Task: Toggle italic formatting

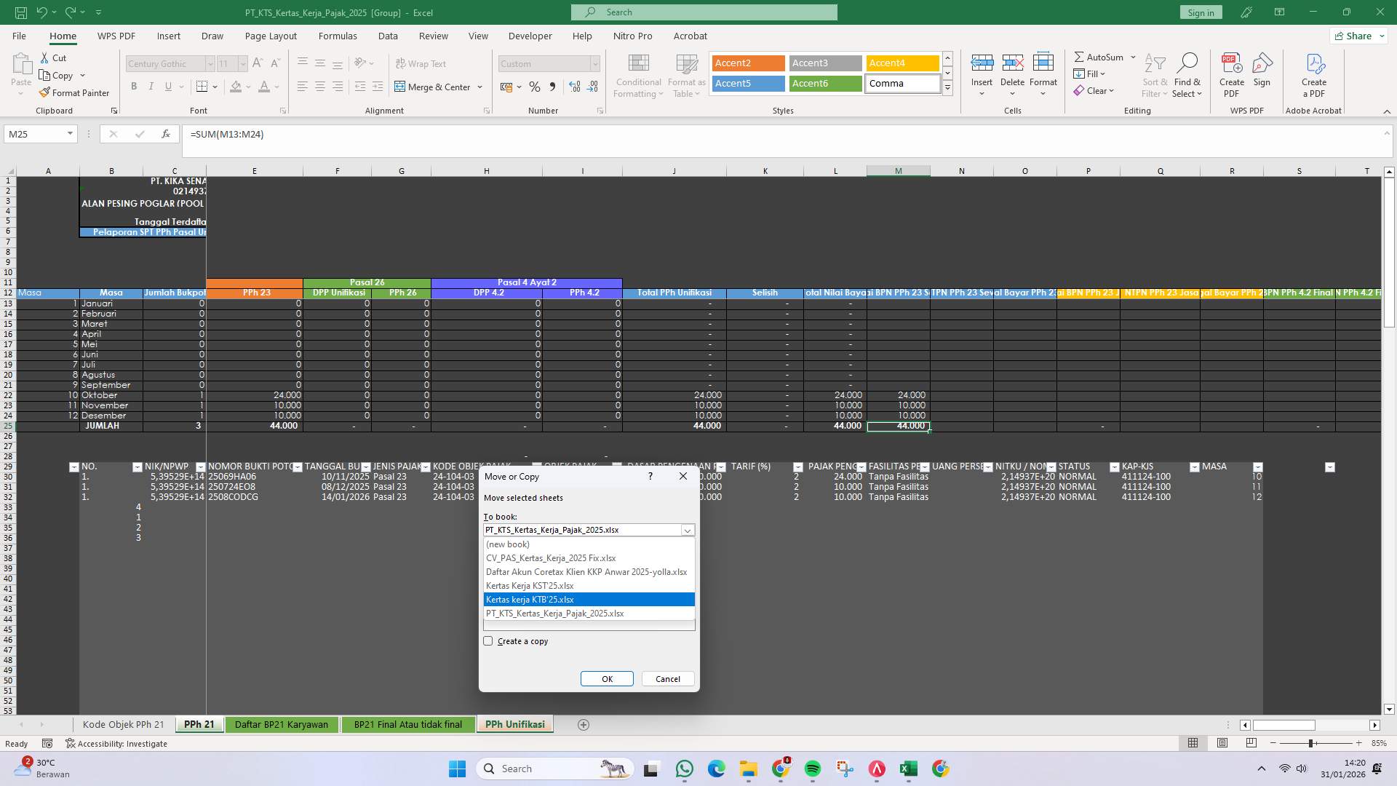Action: pyautogui.click(x=151, y=86)
